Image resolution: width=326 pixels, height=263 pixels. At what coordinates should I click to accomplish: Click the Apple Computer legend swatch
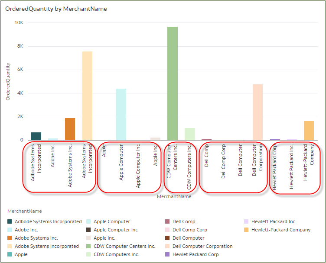[88, 221]
